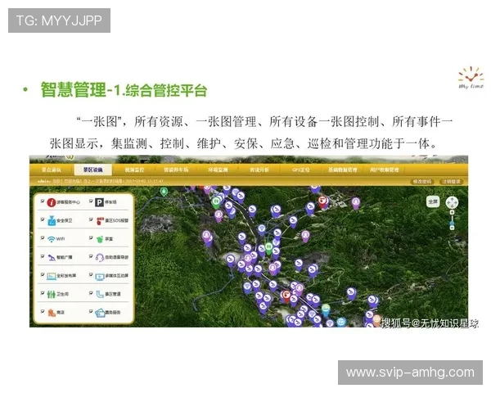Uncheck the 商店 shop checkbox

click(x=43, y=311)
